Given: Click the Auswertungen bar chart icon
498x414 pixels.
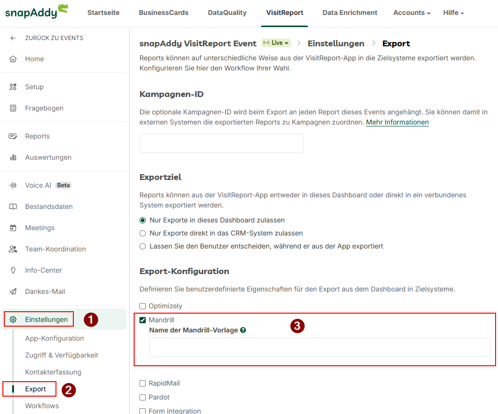Looking at the screenshot, I should point(13,157).
